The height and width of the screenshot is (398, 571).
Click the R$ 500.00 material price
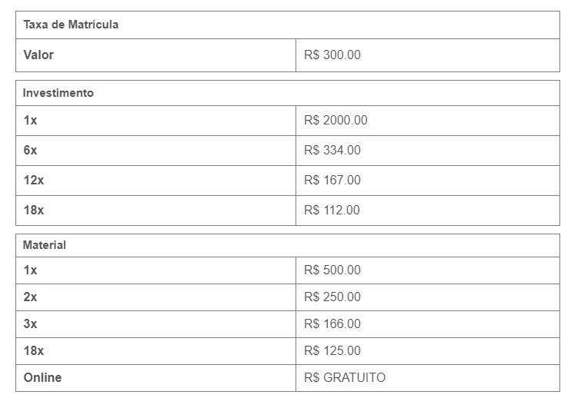coord(332,270)
